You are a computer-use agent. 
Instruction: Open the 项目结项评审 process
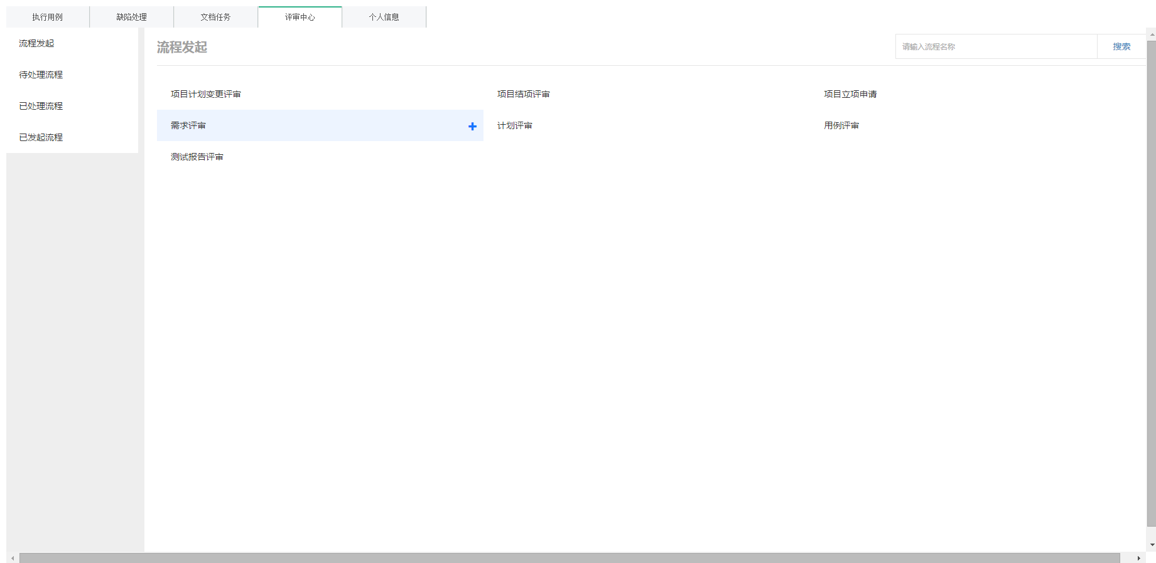pyautogui.click(x=523, y=94)
